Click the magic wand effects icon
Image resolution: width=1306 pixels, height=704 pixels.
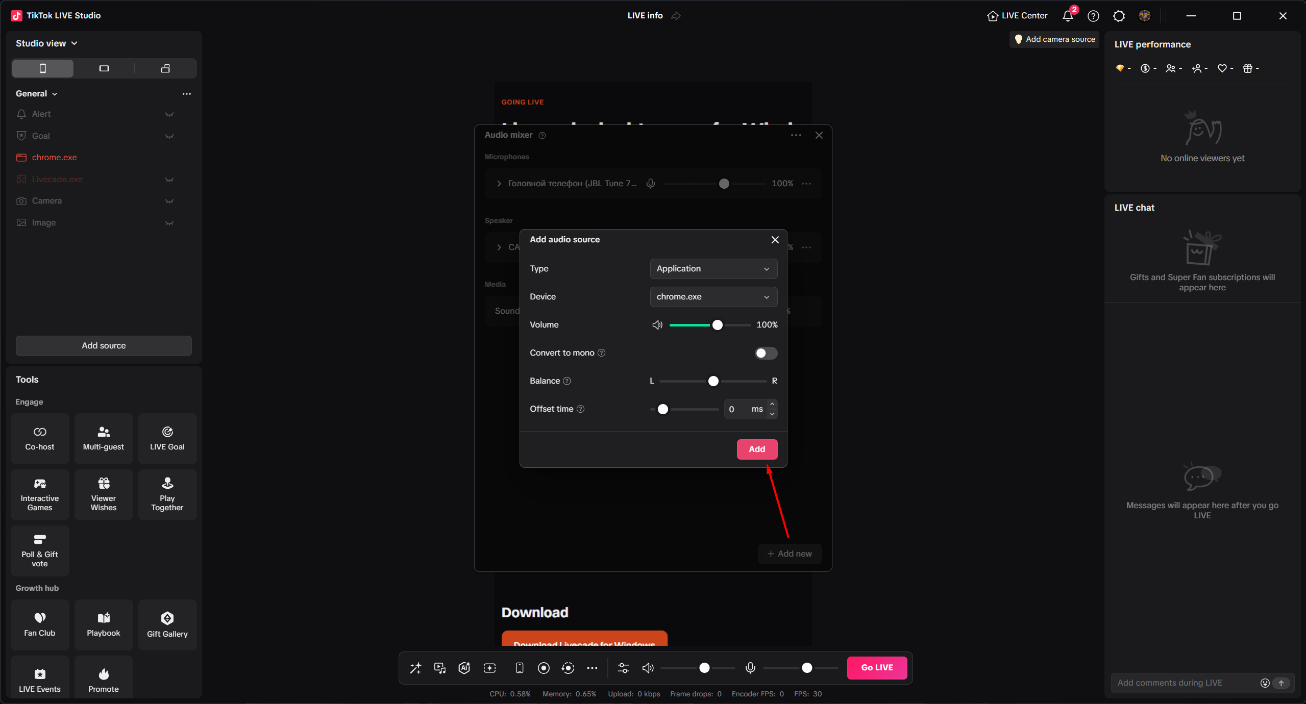[415, 668]
